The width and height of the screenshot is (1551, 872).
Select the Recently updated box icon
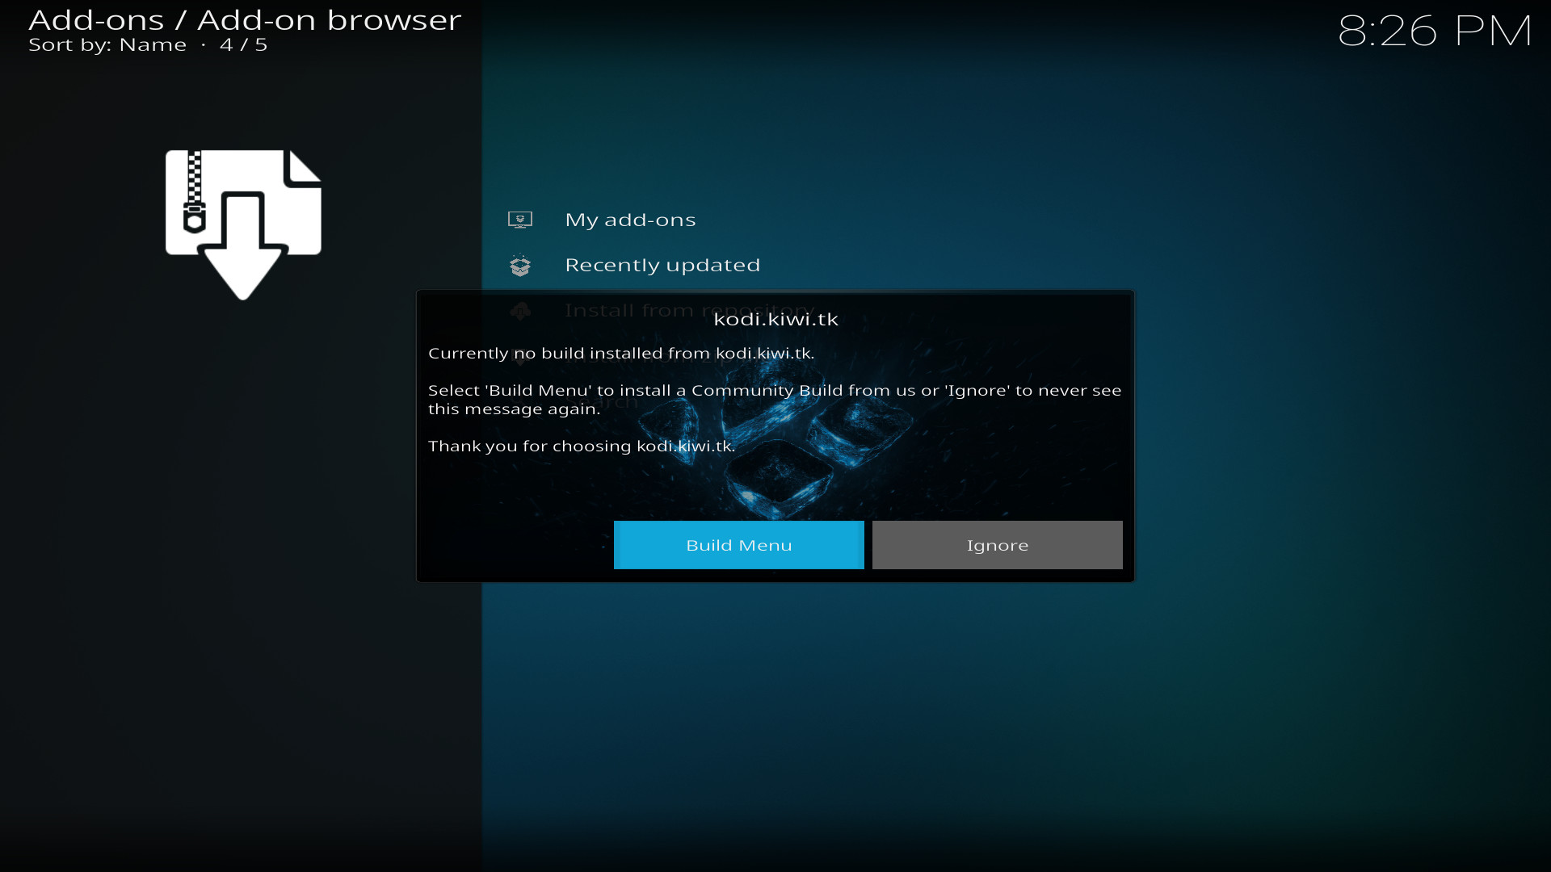pyautogui.click(x=520, y=265)
